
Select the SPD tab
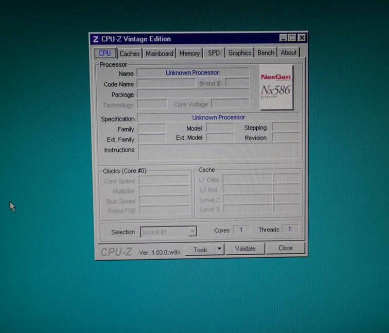214,53
